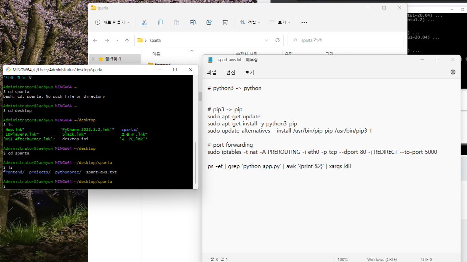Open the 보기 view dropdown in Explorer

(280, 22)
